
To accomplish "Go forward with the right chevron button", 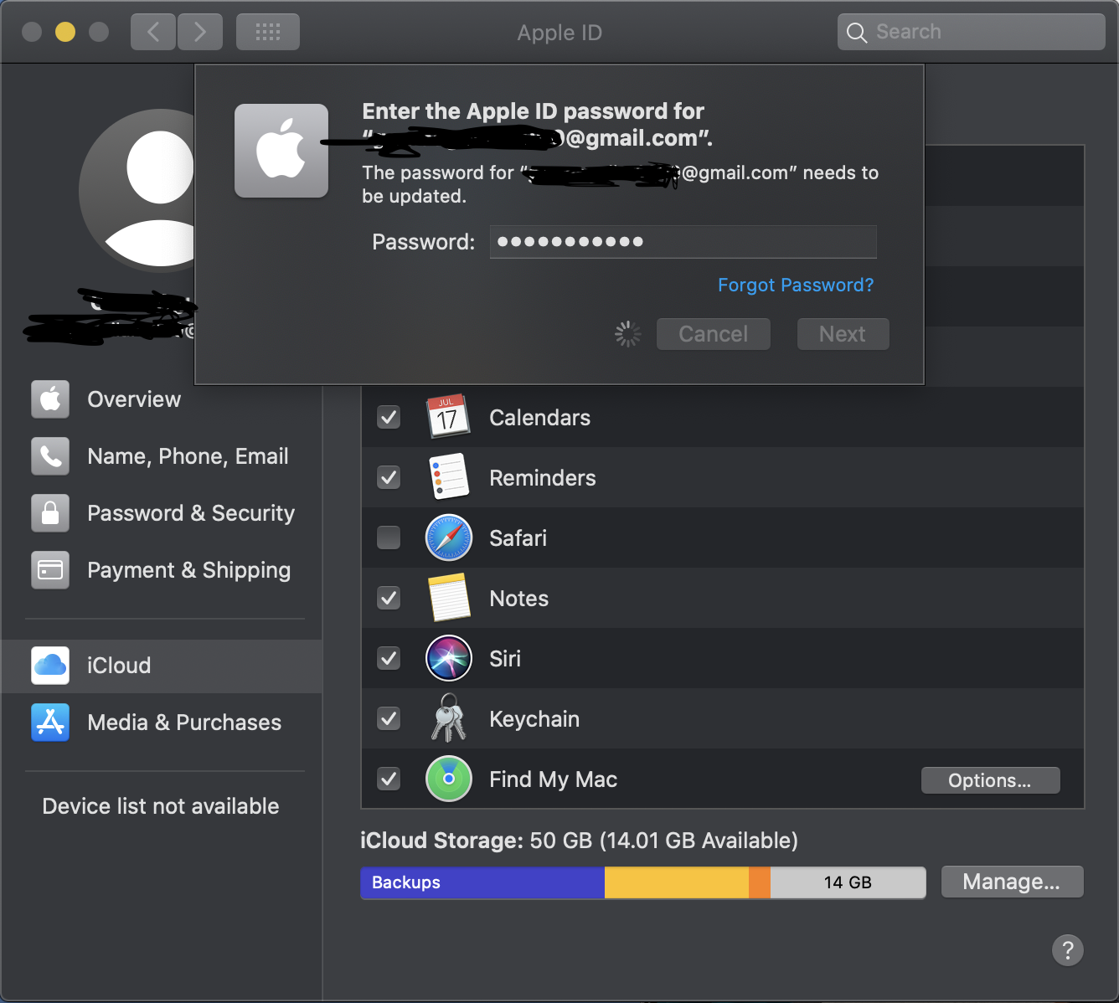I will click(x=200, y=33).
